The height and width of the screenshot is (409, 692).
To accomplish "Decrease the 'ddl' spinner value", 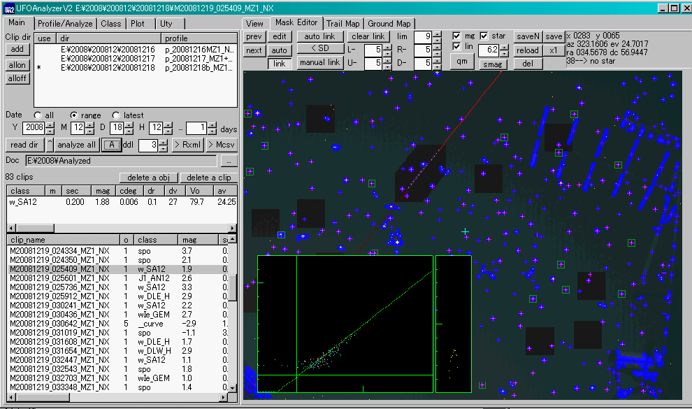I will [163, 148].
